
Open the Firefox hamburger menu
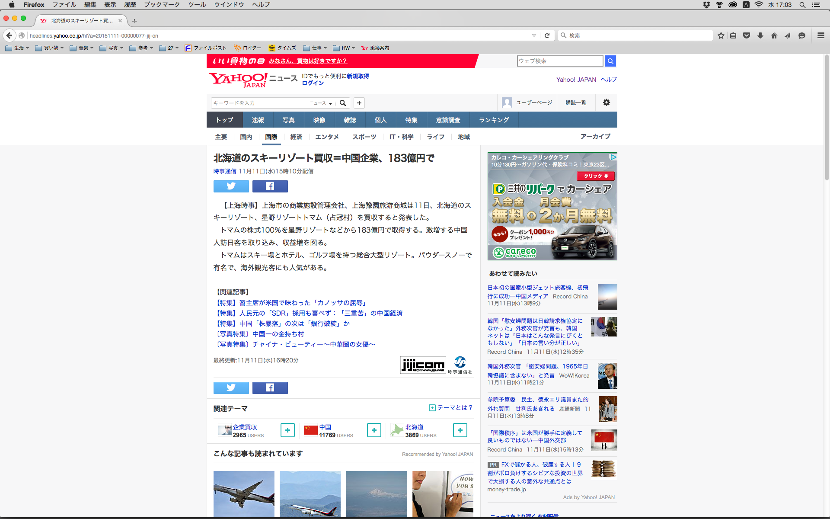pos(820,35)
